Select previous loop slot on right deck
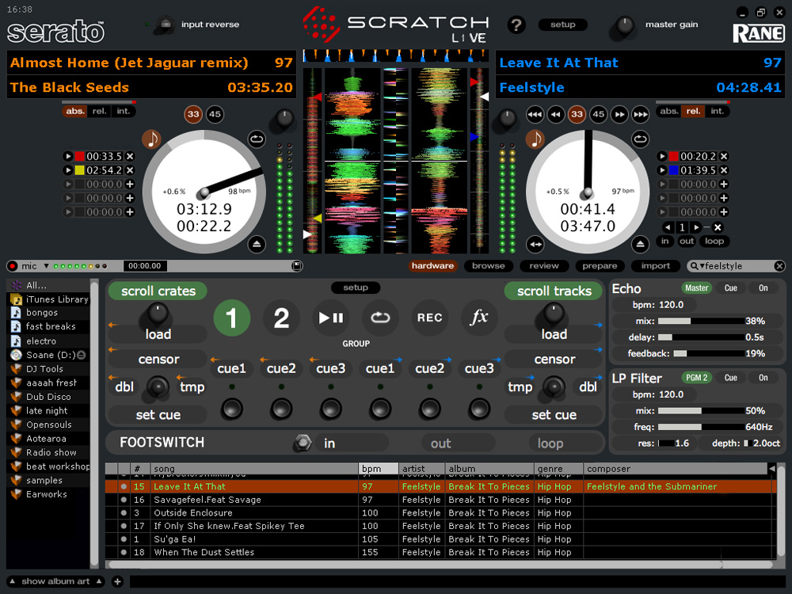The width and height of the screenshot is (792, 594). click(668, 227)
